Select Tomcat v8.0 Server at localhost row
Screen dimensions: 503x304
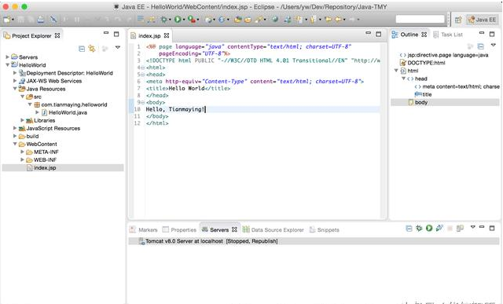[x=314, y=241]
